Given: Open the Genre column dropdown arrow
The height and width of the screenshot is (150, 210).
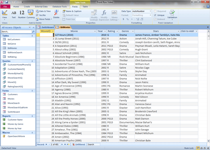Looking at the screenshot, I should [x=133, y=31].
